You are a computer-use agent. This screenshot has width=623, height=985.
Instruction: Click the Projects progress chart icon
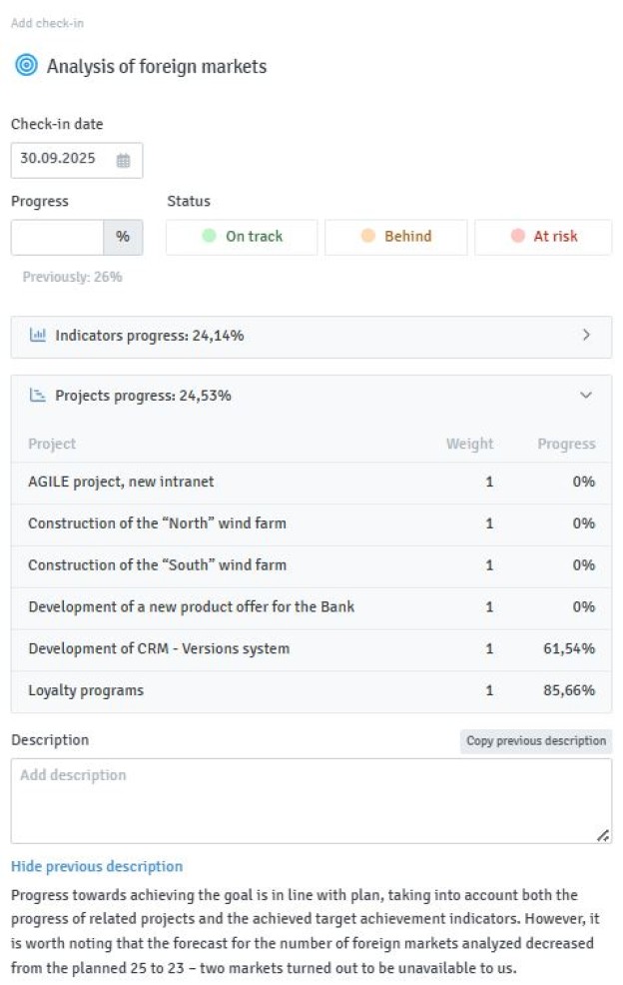click(x=38, y=396)
